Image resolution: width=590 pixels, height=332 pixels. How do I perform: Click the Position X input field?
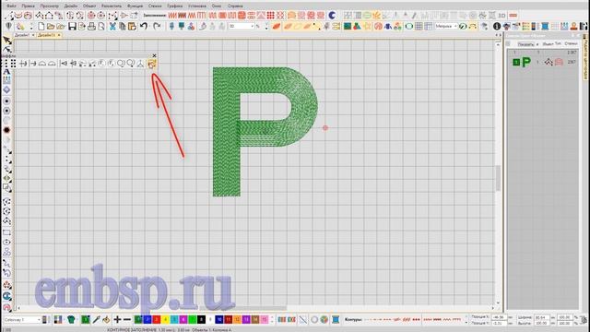(x=500, y=317)
